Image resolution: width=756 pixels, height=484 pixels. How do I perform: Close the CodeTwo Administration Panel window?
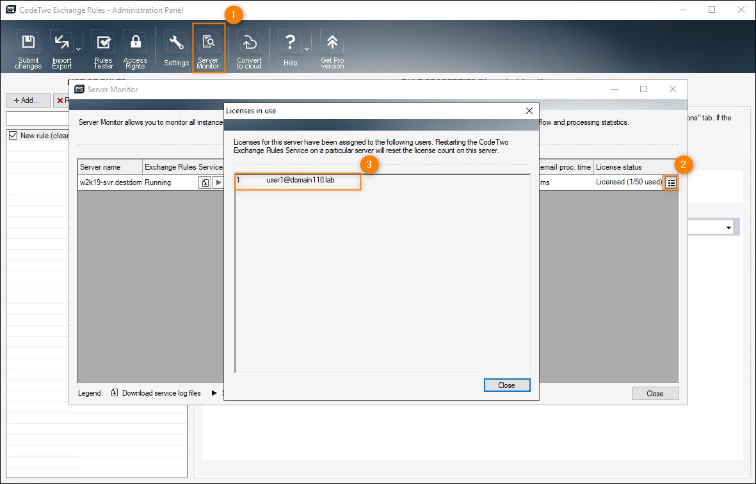[x=741, y=10]
